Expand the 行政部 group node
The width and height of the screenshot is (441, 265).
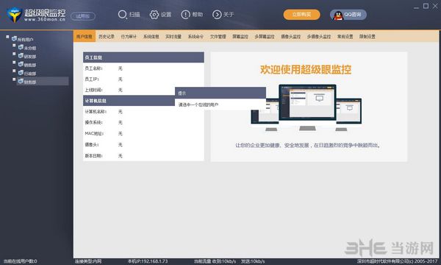point(14,71)
